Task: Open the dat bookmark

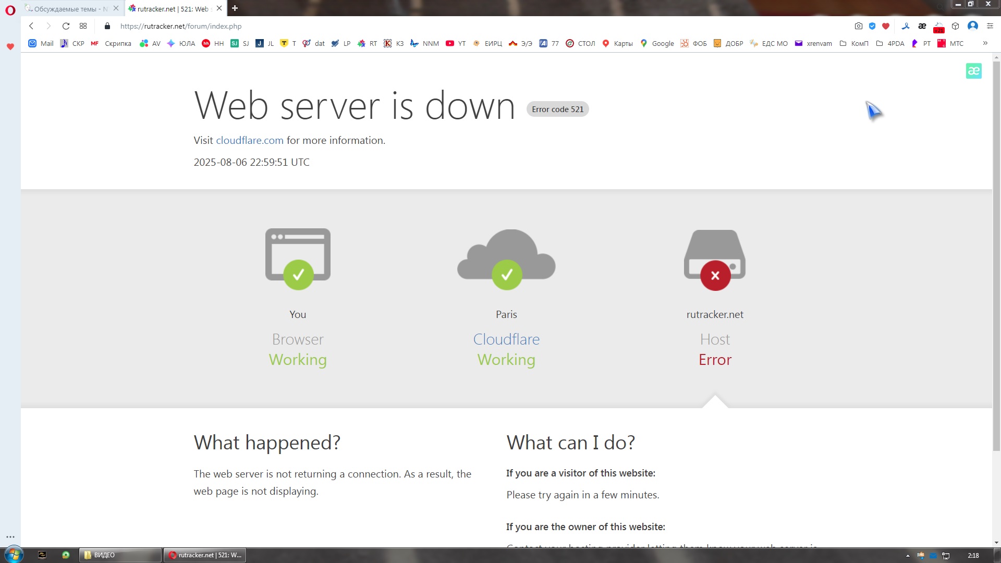Action: 314,43
